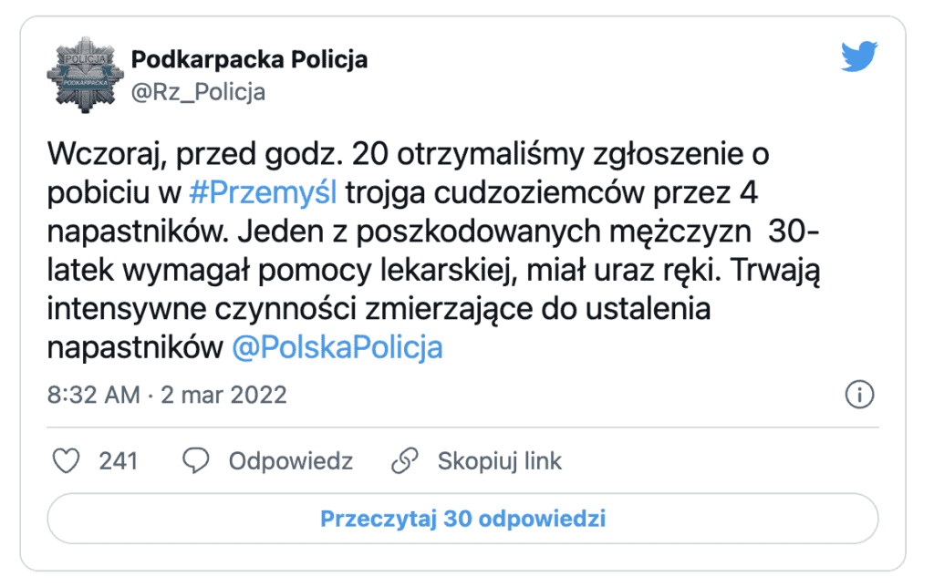
Task: Click the Twitter bird logo
Action: pos(859,56)
